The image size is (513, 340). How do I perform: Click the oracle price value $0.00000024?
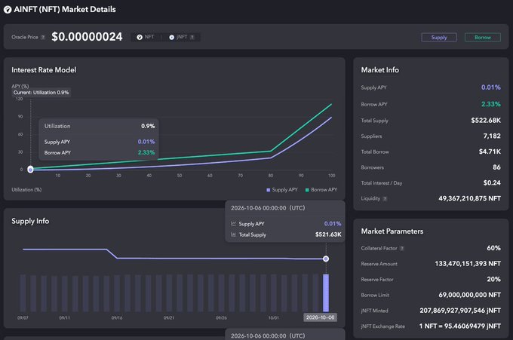(87, 37)
